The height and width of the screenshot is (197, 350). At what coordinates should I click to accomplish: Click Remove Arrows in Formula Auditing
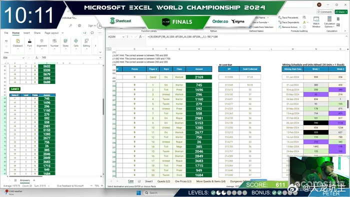[x=288, y=27]
